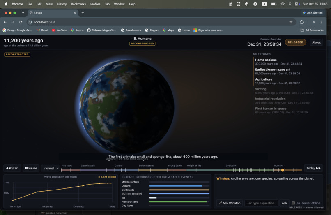Screen dimensions: 331x215
Task: Close the Origin tab
Action: point(75,13)
